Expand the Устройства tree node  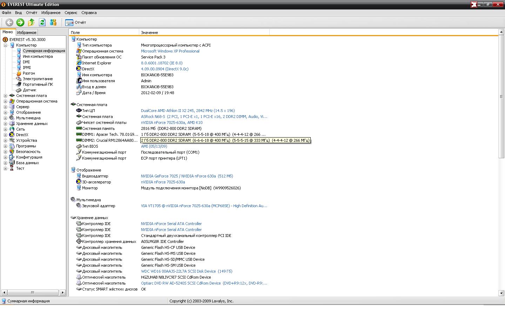5,140
